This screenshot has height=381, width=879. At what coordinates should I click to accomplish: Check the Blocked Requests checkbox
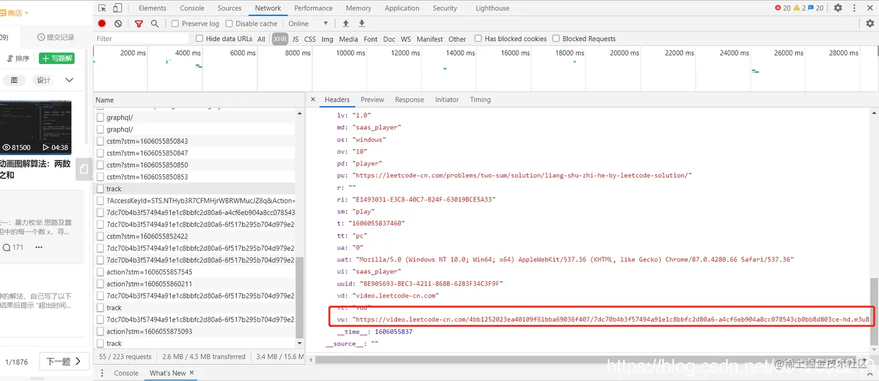pyautogui.click(x=556, y=38)
